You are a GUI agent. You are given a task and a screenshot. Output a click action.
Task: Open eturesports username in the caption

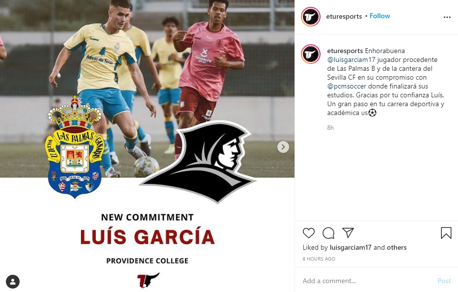(x=345, y=51)
